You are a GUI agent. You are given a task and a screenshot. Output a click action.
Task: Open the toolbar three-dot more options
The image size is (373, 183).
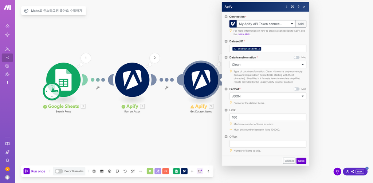pos(141,171)
